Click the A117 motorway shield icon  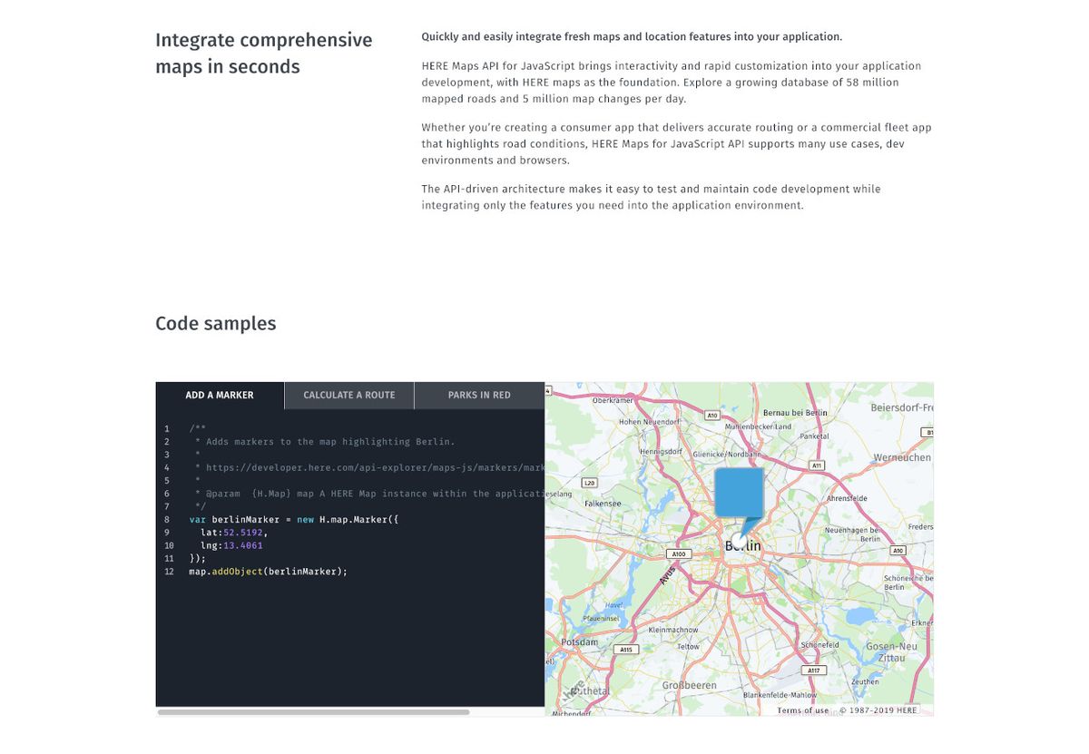[812, 670]
